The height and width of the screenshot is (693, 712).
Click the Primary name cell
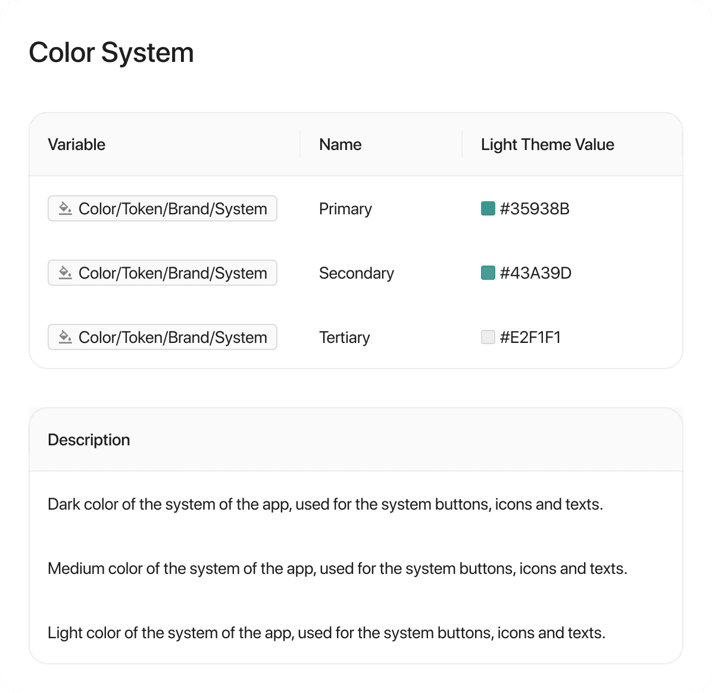click(x=345, y=208)
